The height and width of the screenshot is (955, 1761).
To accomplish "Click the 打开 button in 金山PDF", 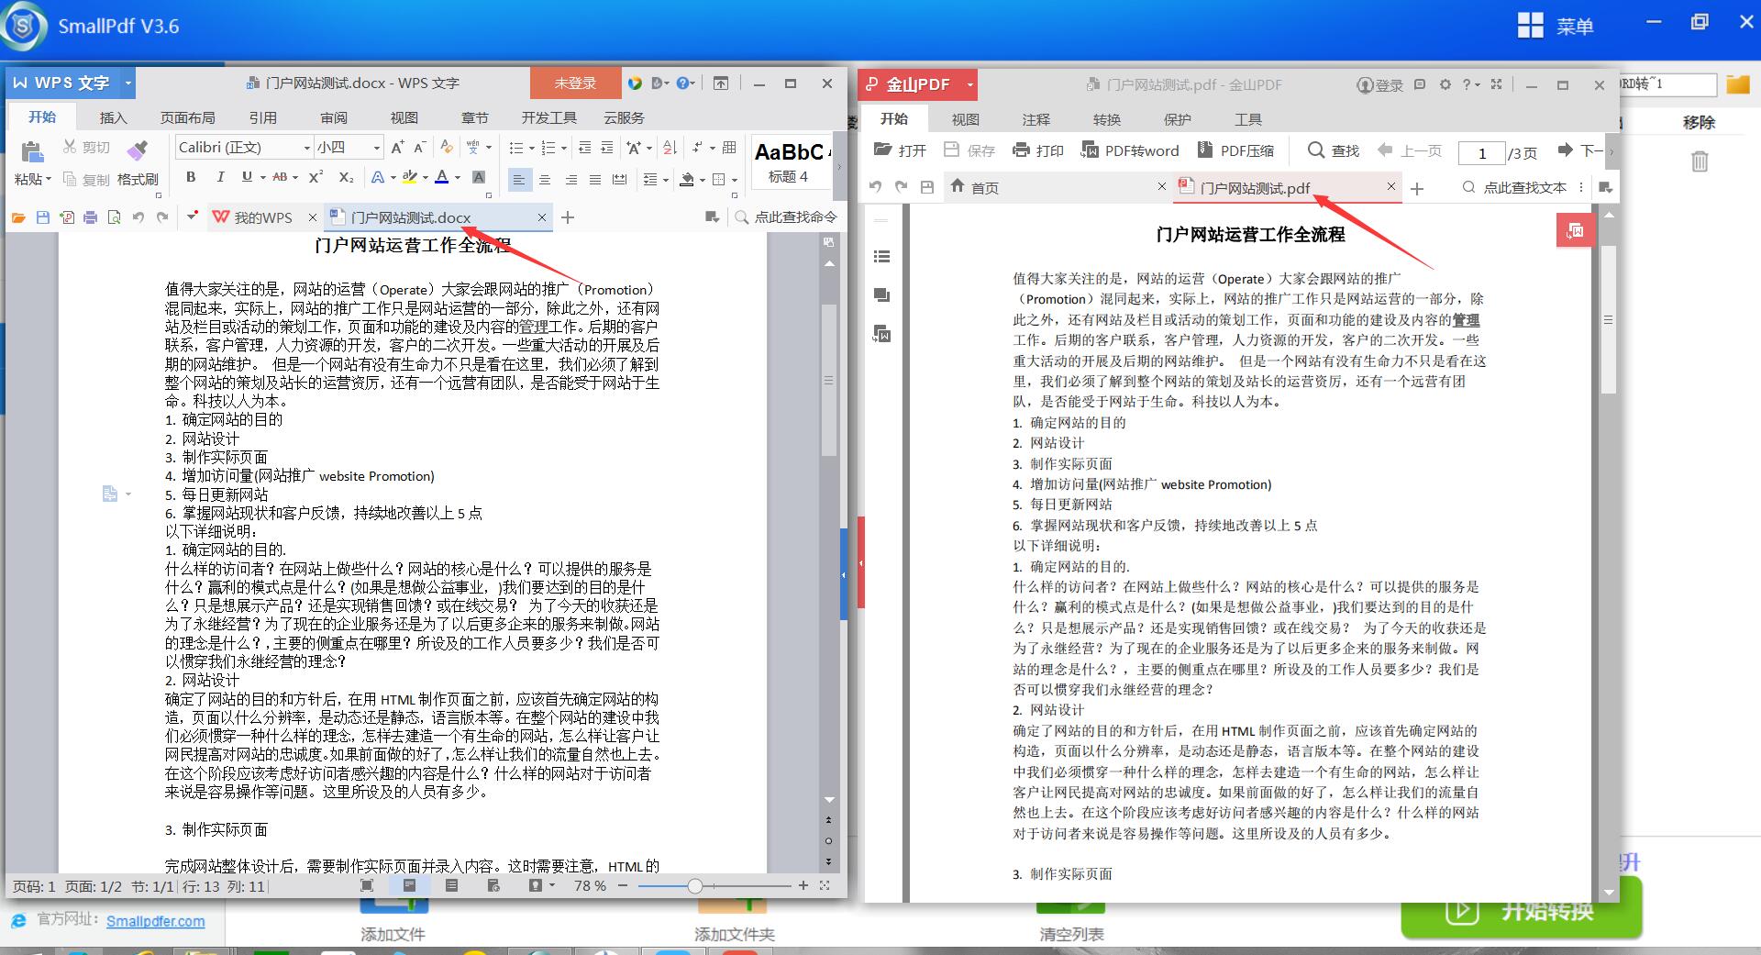I will [900, 150].
